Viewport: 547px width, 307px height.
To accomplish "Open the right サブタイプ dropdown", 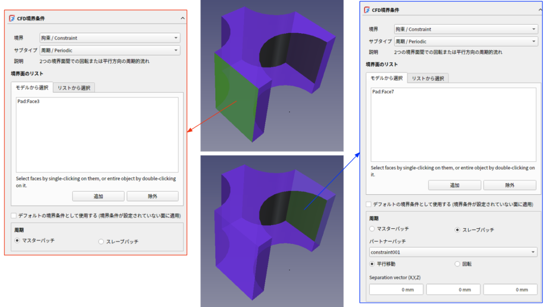I will pos(465,41).
